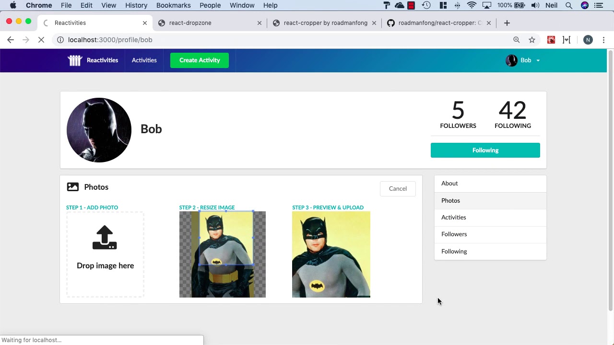
Task: Select the Following profile tab
Action: coord(490,252)
